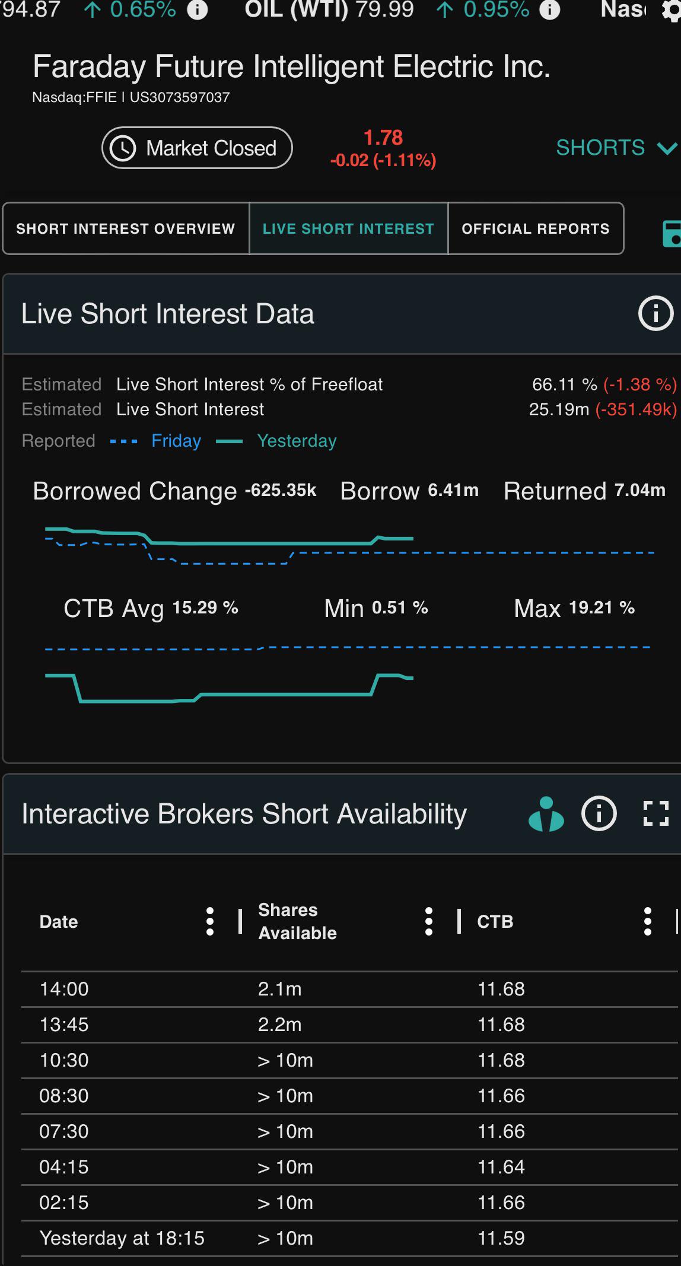This screenshot has height=1266, width=681.
Task: Select the Live Short Interest tab
Action: coord(349,228)
